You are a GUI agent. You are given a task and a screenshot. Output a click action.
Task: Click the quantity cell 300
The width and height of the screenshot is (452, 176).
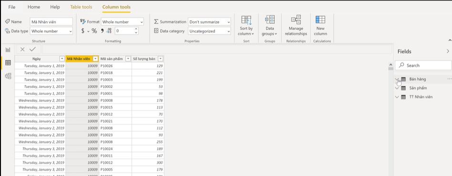[x=148, y=163]
